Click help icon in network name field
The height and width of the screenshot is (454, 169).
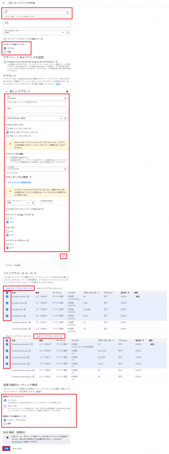(x=67, y=13)
